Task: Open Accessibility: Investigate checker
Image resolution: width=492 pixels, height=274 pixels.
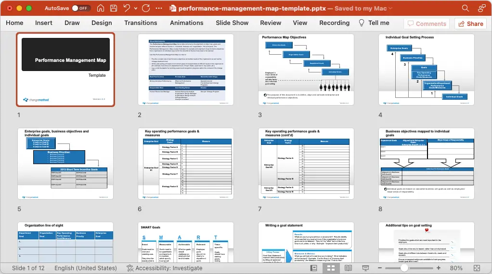Action: tap(165, 268)
